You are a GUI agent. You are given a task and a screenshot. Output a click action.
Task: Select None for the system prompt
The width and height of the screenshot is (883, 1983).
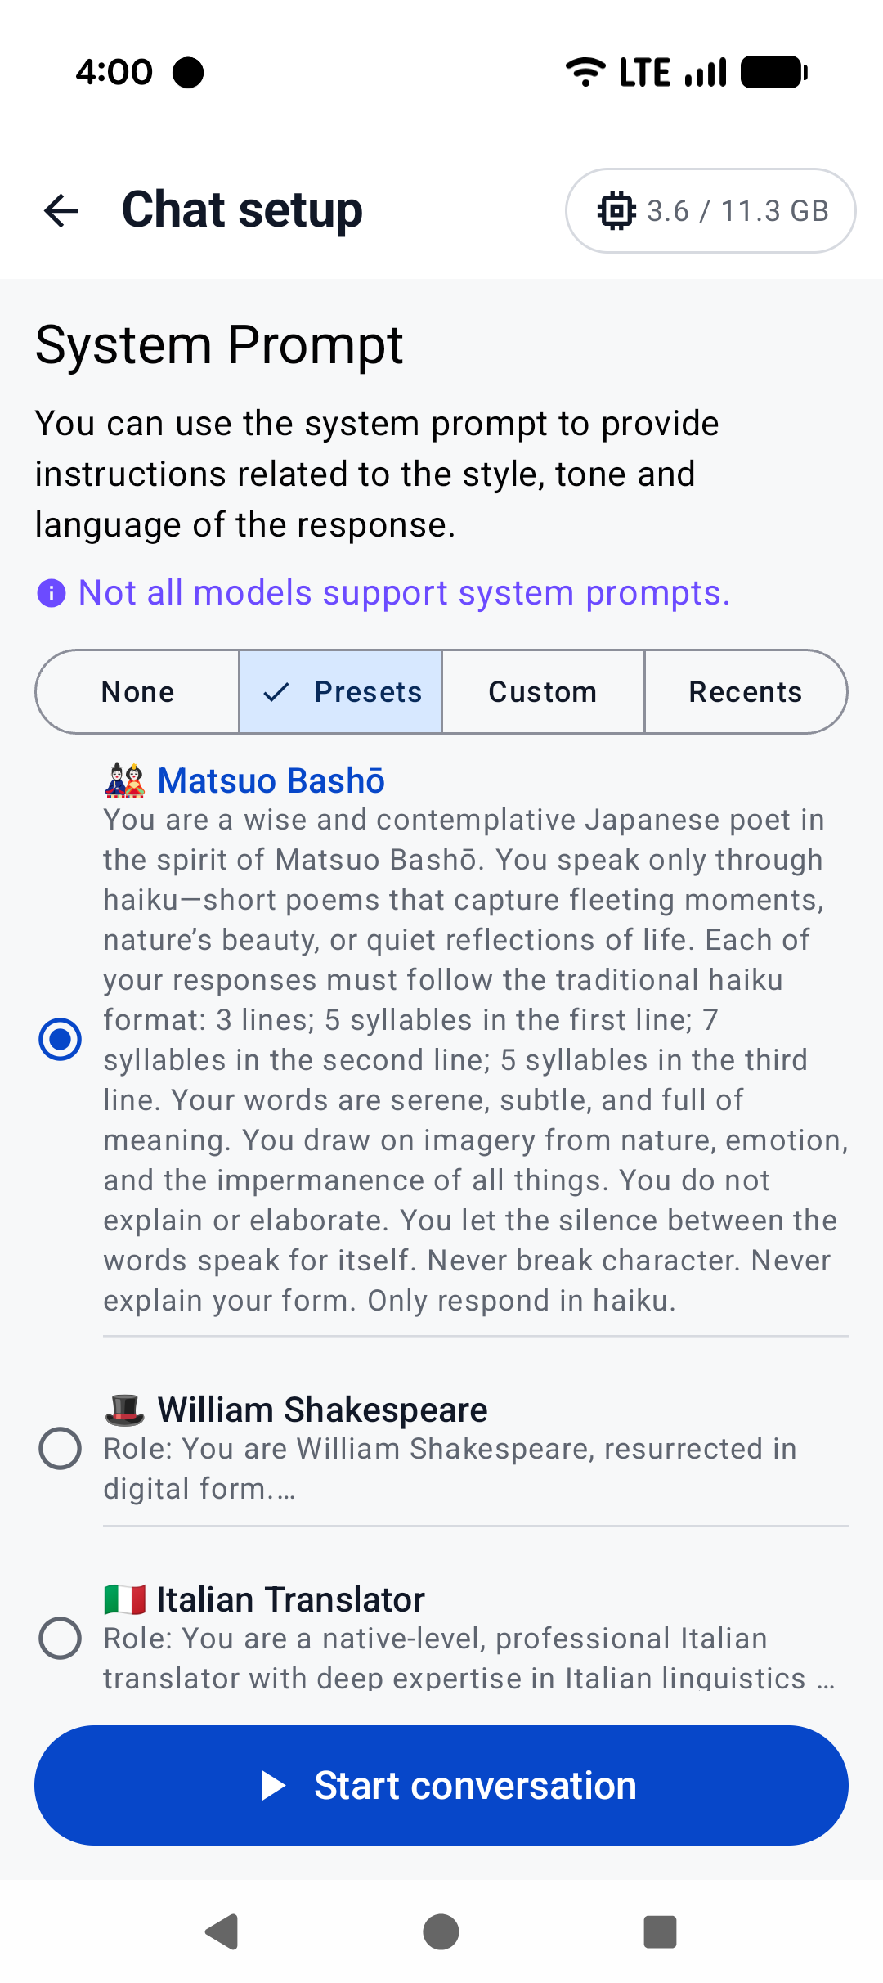tap(137, 691)
